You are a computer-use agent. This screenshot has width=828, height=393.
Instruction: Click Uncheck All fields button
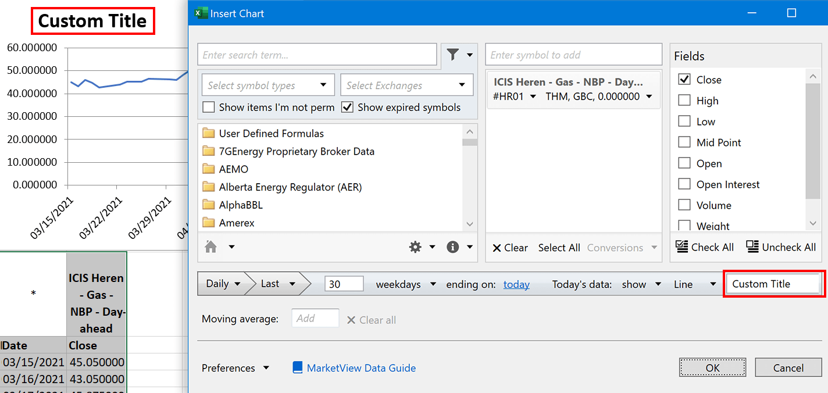[781, 247]
